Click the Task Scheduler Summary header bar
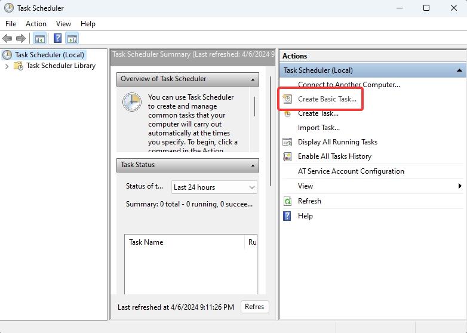This screenshot has width=467, height=333. (193, 58)
